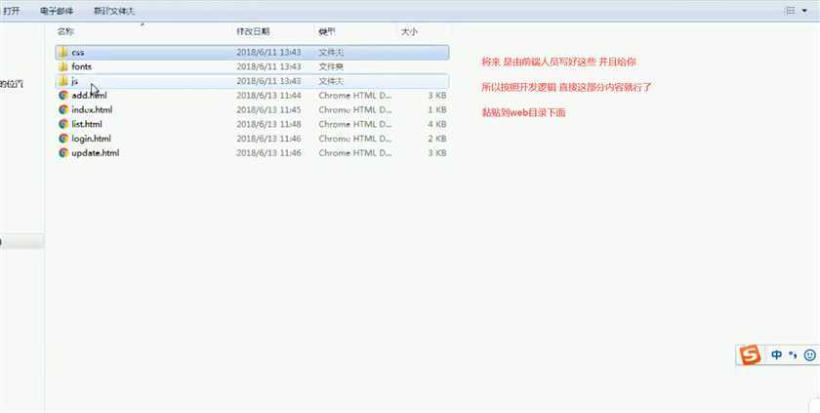820x413 pixels.
Task: Click Chrome icon of list.html
Action: tap(63, 124)
